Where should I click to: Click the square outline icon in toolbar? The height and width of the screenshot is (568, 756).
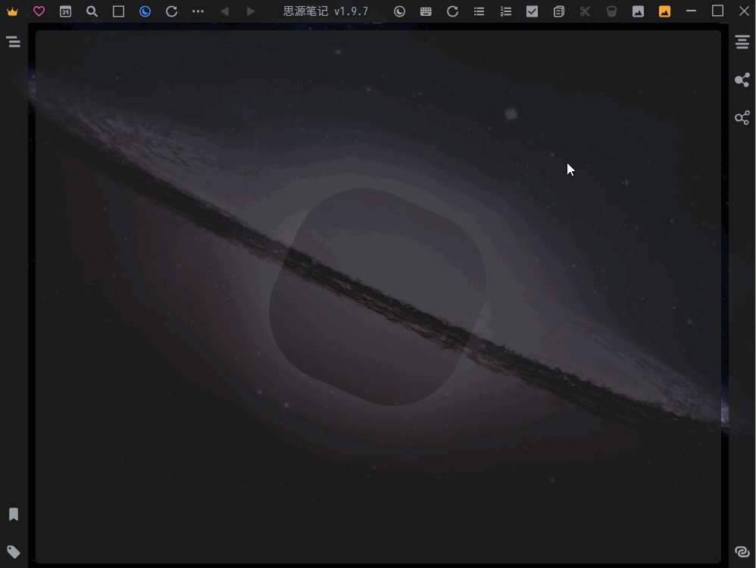coord(118,11)
